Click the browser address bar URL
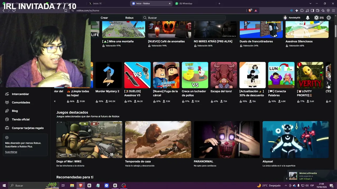The height and width of the screenshot is (189, 337). (88, 10)
